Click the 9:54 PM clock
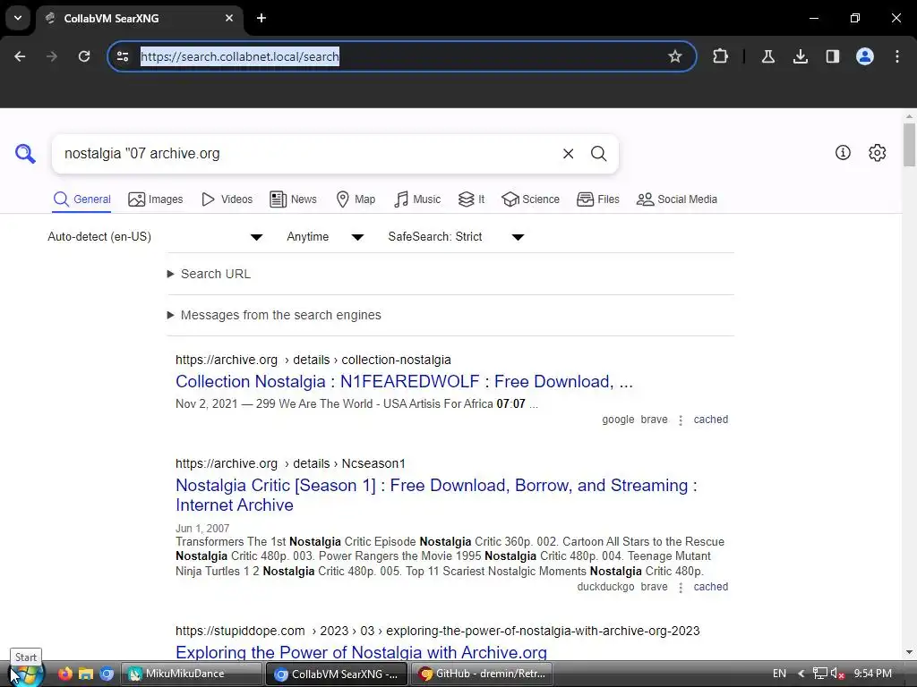917x687 pixels. click(872, 674)
